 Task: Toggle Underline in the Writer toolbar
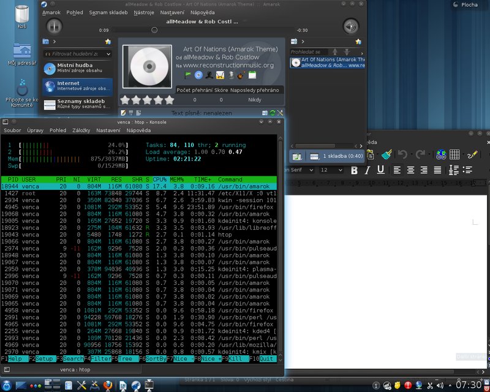tap(380, 170)
